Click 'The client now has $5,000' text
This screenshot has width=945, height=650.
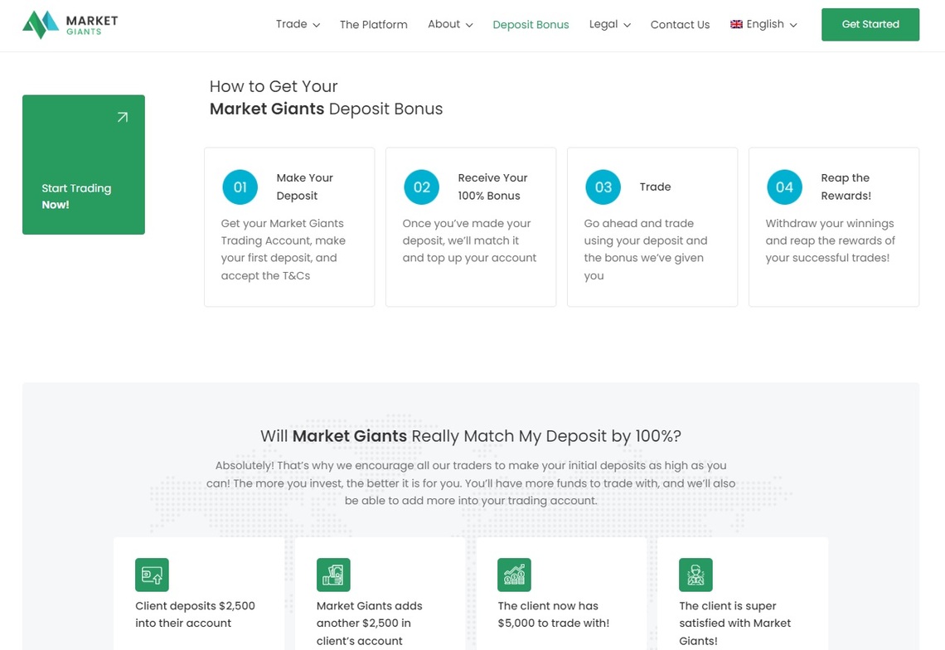coord(553,614)
